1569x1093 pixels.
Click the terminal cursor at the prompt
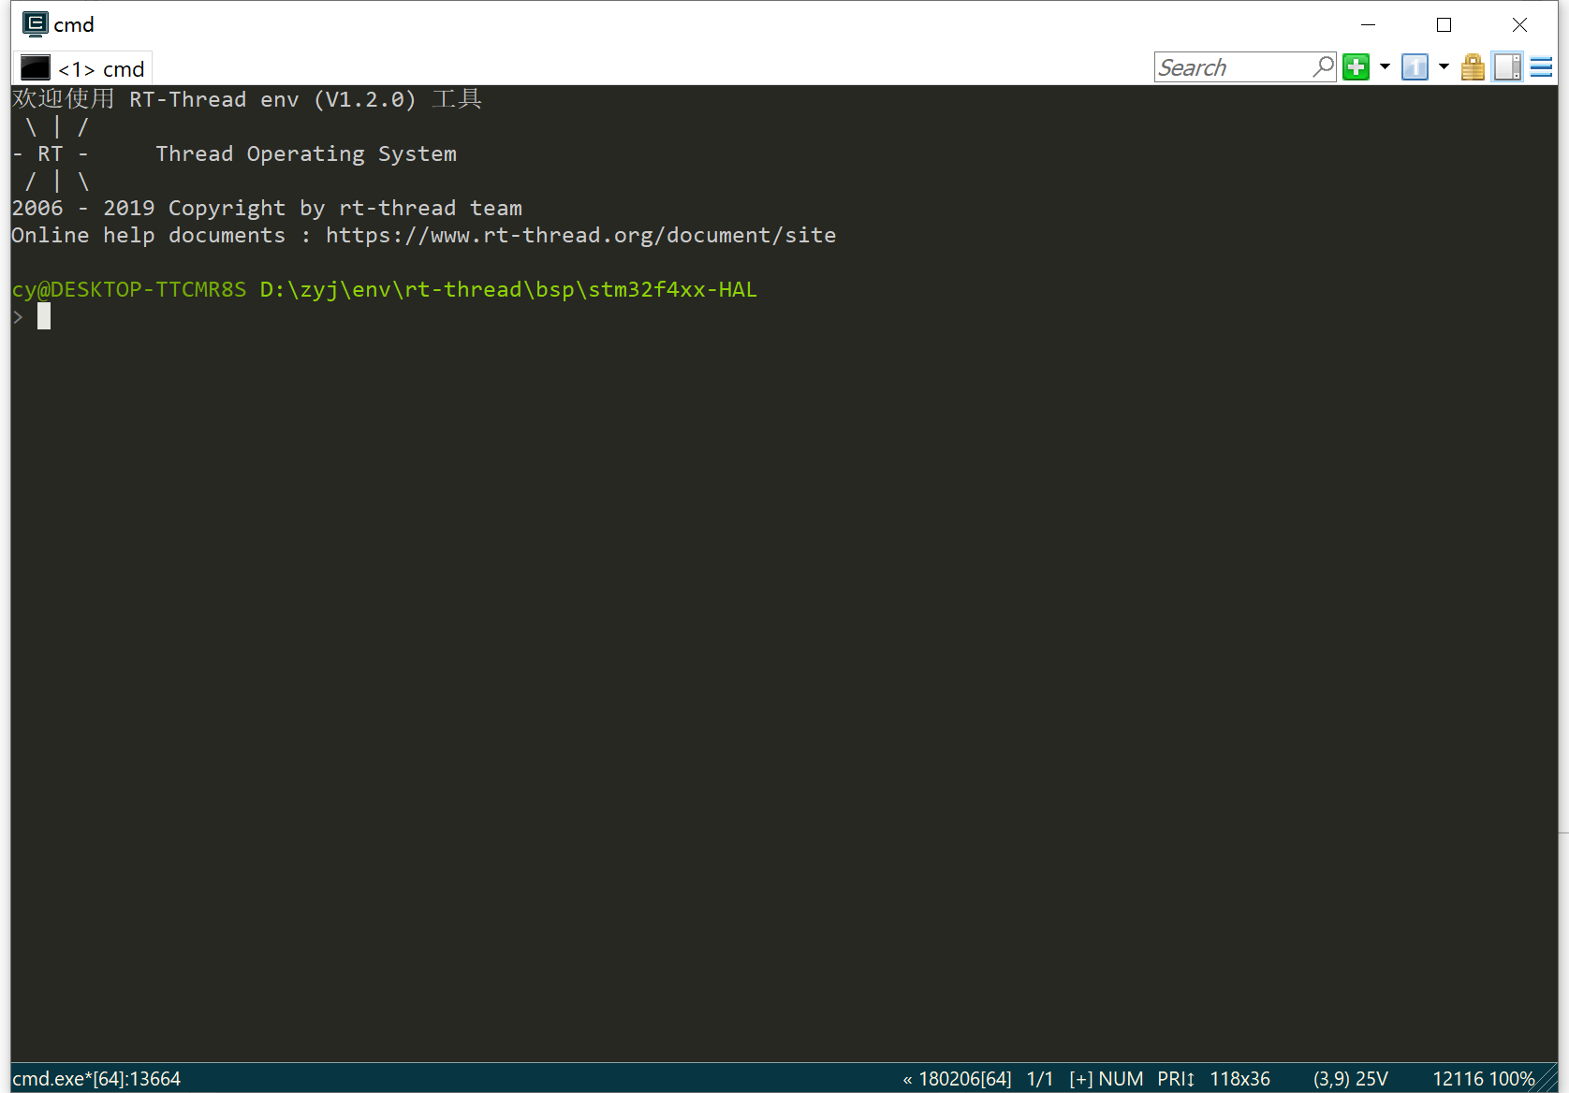44,316
